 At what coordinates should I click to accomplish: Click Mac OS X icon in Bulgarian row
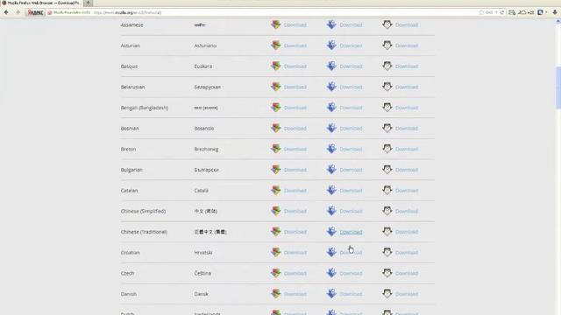[331, 170]
